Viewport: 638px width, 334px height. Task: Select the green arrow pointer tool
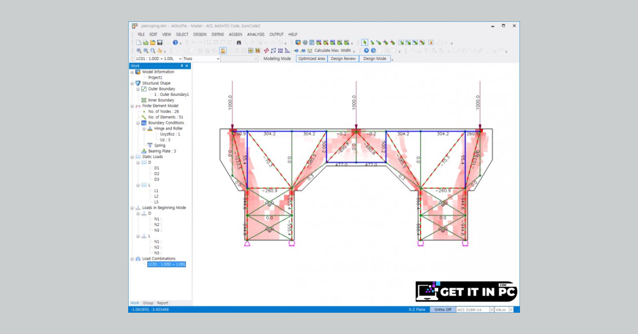[x=365, y=43]
